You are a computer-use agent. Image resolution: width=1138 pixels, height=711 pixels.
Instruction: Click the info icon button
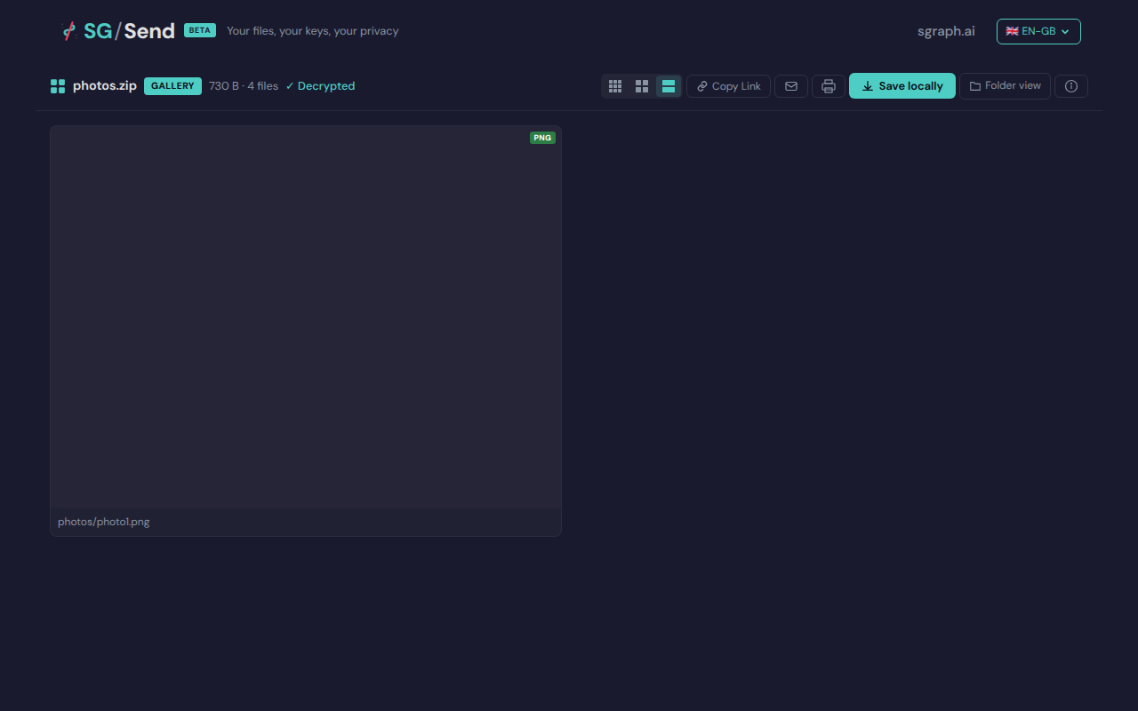coord(1071,86)
